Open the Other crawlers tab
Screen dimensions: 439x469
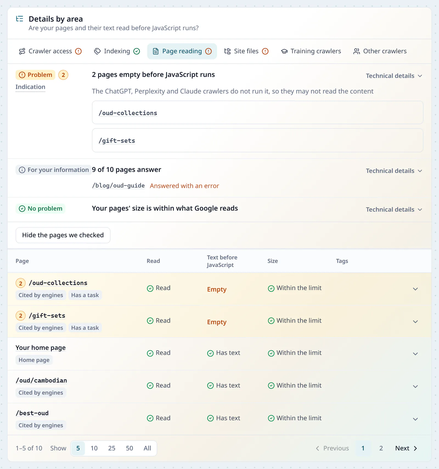coord(380,51)
